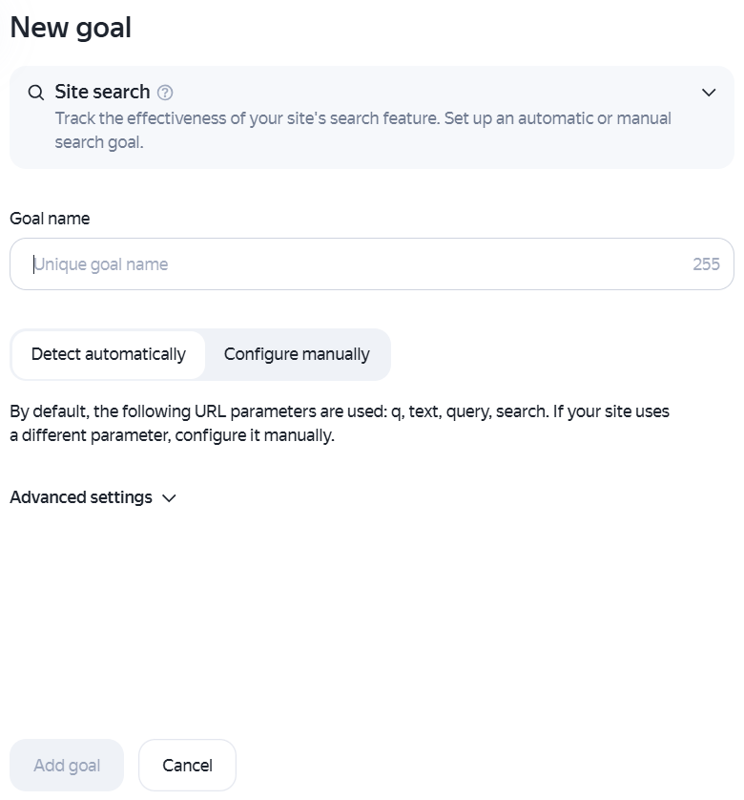Select the Detect automatically option
This screenshot has width=744, height=800.
pyautogui.click(x=108, y=354)
